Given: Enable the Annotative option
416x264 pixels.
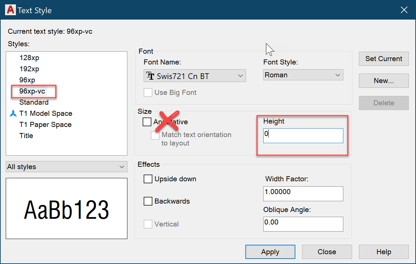Looking at the screenshot, I should tap(147, 122).
